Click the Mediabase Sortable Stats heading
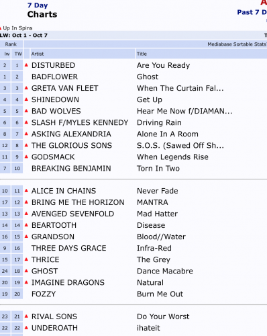This screenshot has width=267, height=336. point(237,44)
